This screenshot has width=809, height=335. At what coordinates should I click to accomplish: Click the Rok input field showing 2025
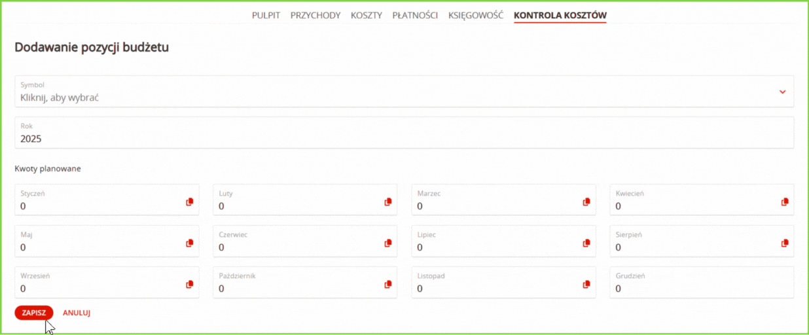[404, 133]
